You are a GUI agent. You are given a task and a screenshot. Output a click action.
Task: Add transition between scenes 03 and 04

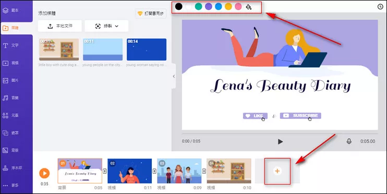204,171
